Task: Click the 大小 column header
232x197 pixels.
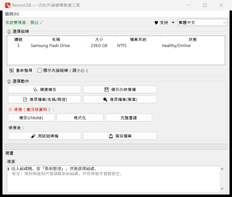Action: click(x=99, y=40)
